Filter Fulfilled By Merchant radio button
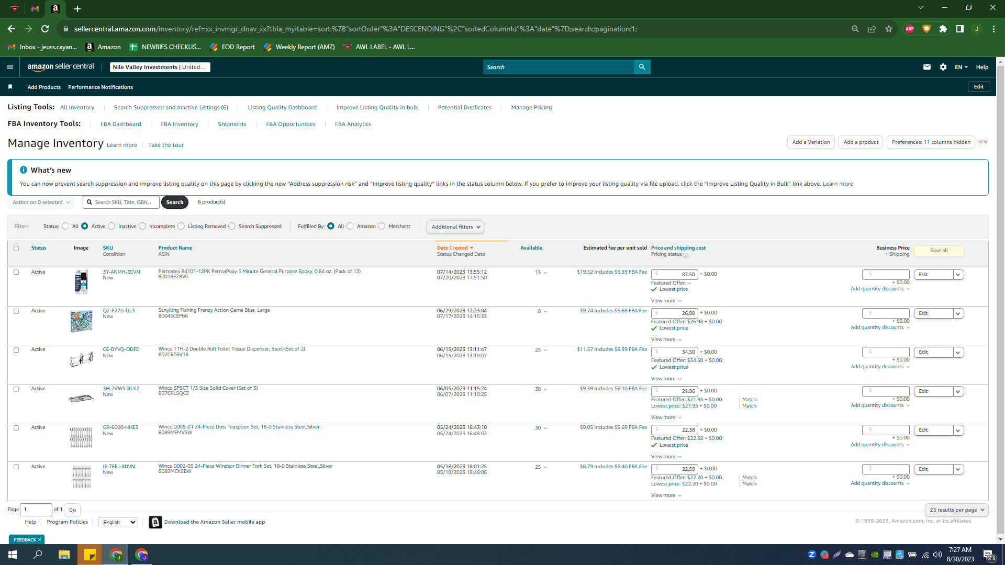Viewport: 1005px width, 565px height. click(x=382, y=227)
